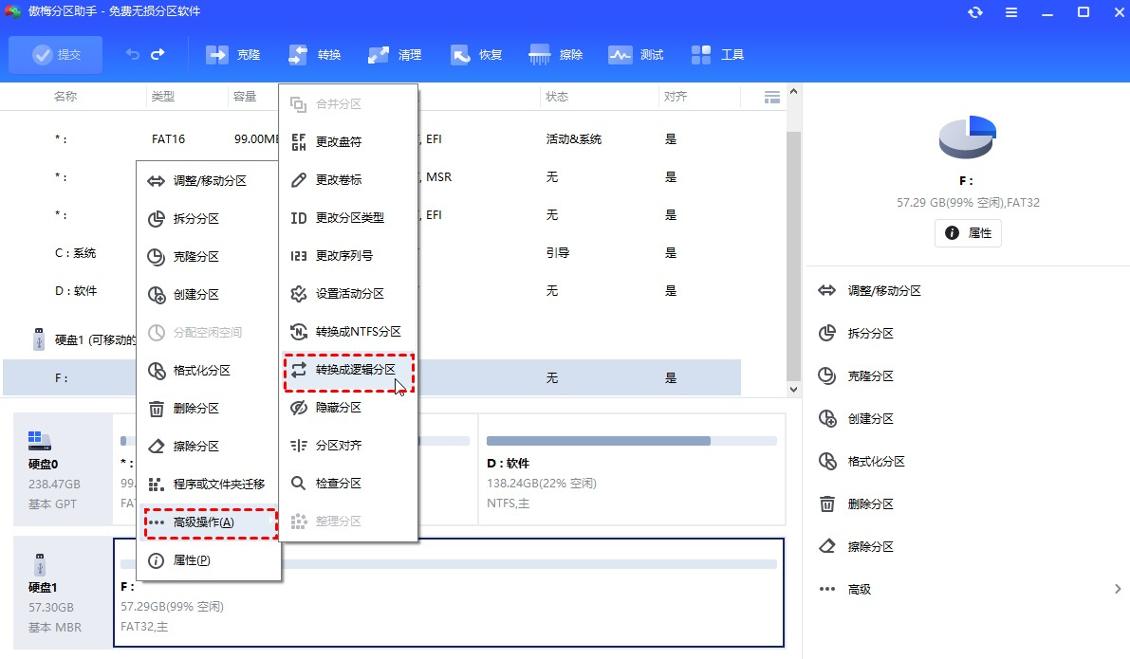Open the column list options icon
1130x659 pixels.
click(771, 96)
